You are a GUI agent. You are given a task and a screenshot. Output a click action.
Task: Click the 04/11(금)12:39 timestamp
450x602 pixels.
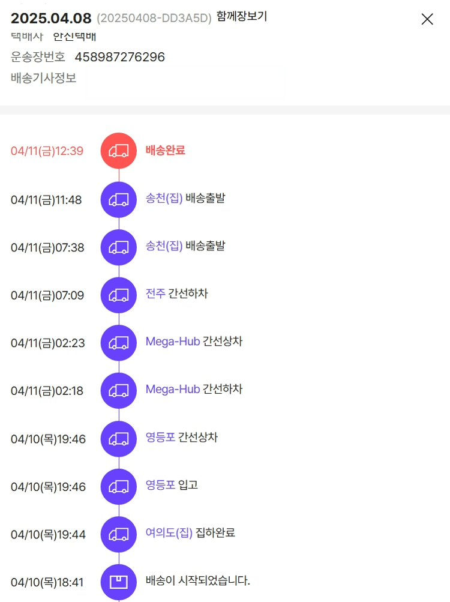47,151
